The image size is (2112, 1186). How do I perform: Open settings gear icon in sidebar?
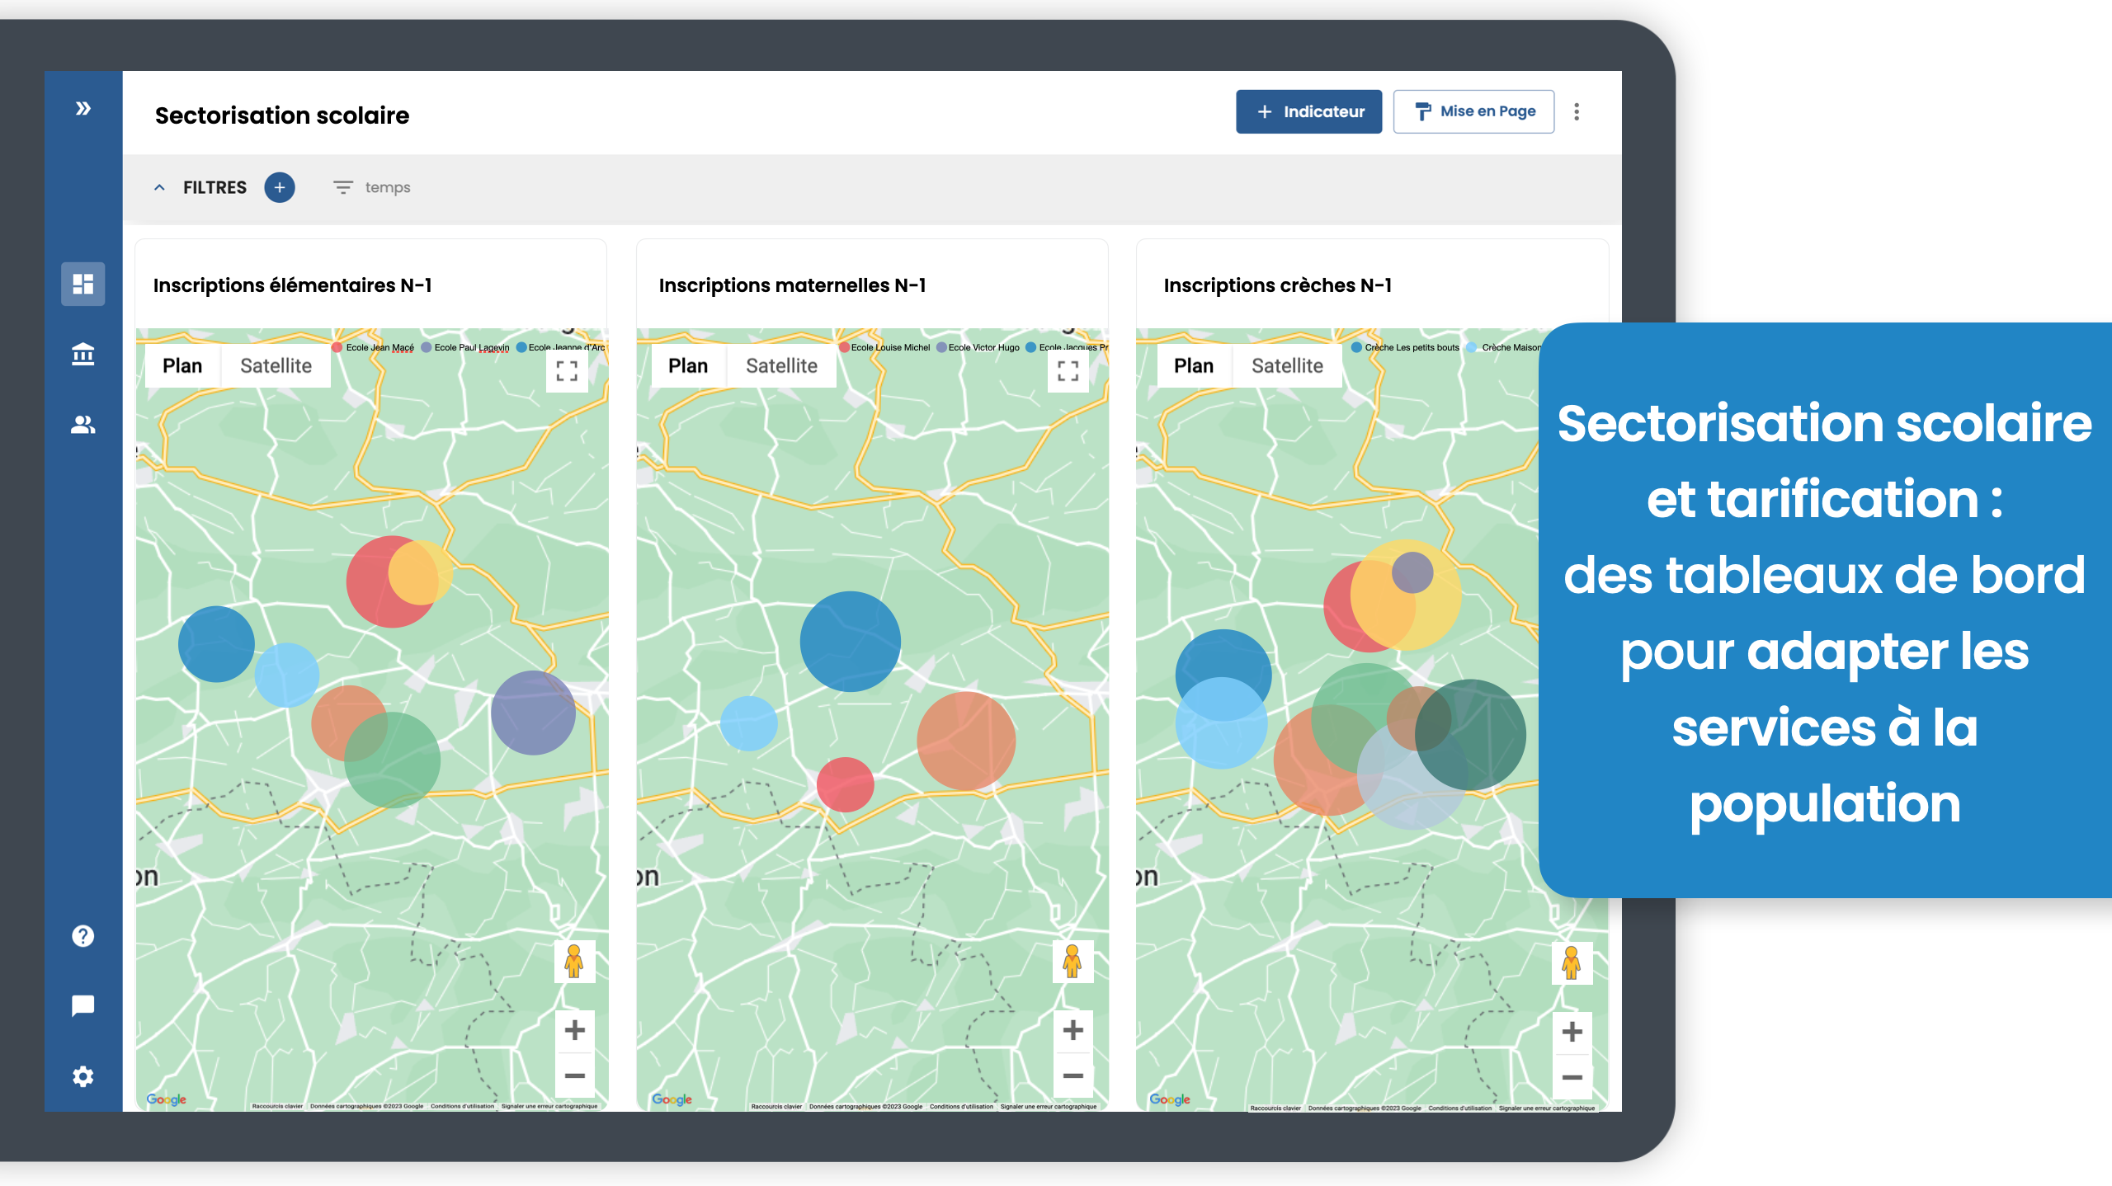(82, 1075)
